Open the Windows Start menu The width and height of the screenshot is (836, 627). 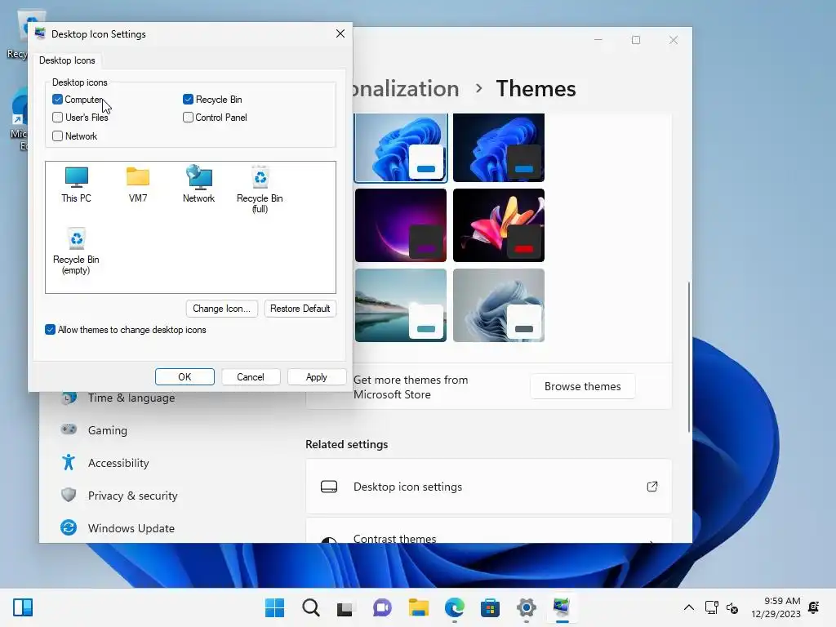(274, 607)
